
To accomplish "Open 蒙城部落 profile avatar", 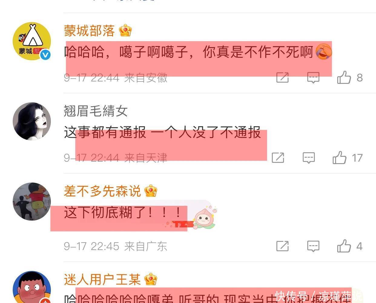I will coord(32,41).
